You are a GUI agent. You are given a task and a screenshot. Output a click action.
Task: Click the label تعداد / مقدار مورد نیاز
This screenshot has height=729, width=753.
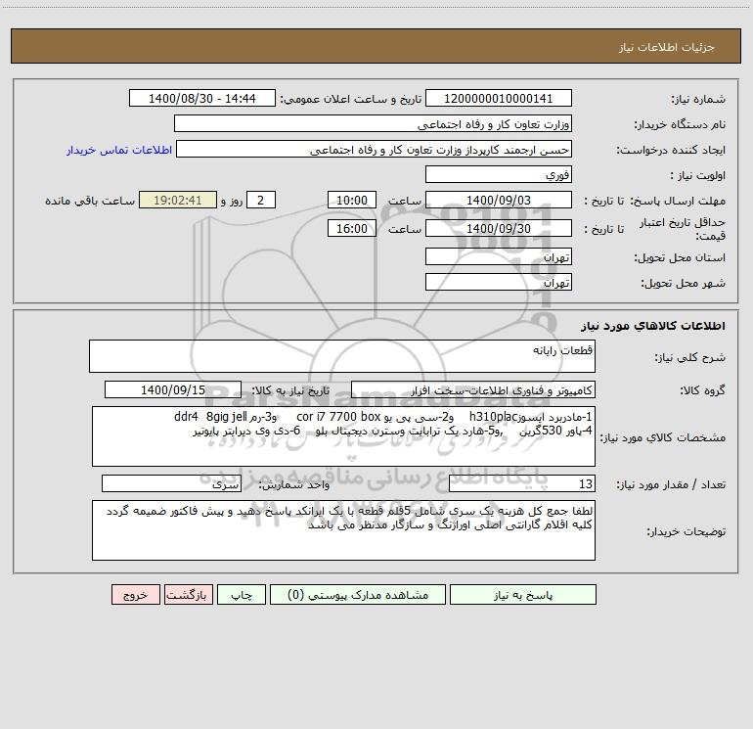[x=671, y=485]
